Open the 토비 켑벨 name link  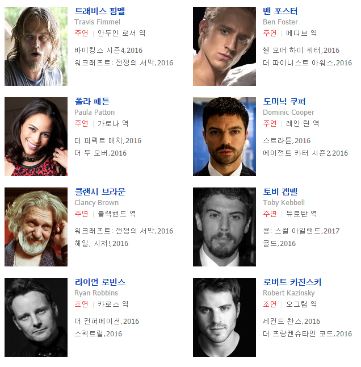280,191
